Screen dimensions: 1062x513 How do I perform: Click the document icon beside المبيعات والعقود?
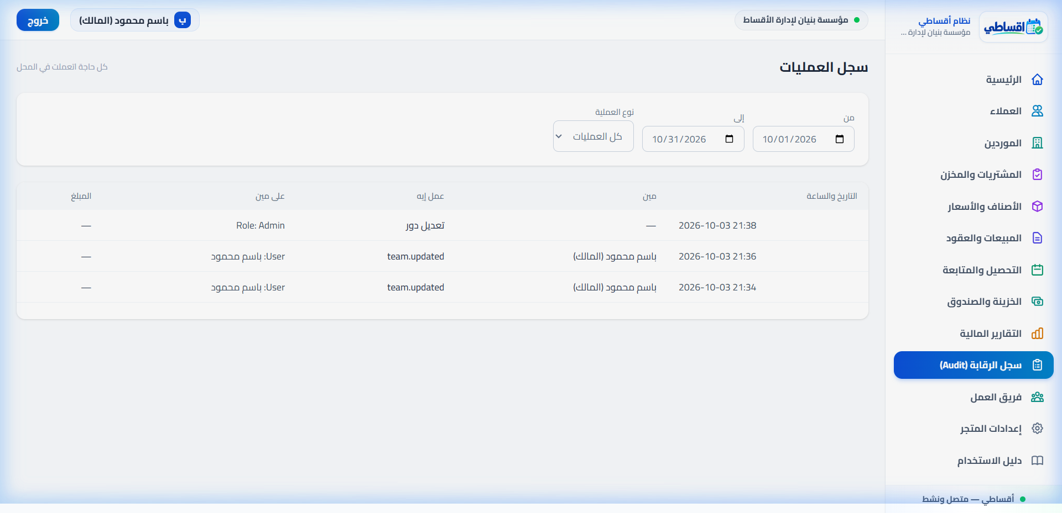tap(1037, 238)
